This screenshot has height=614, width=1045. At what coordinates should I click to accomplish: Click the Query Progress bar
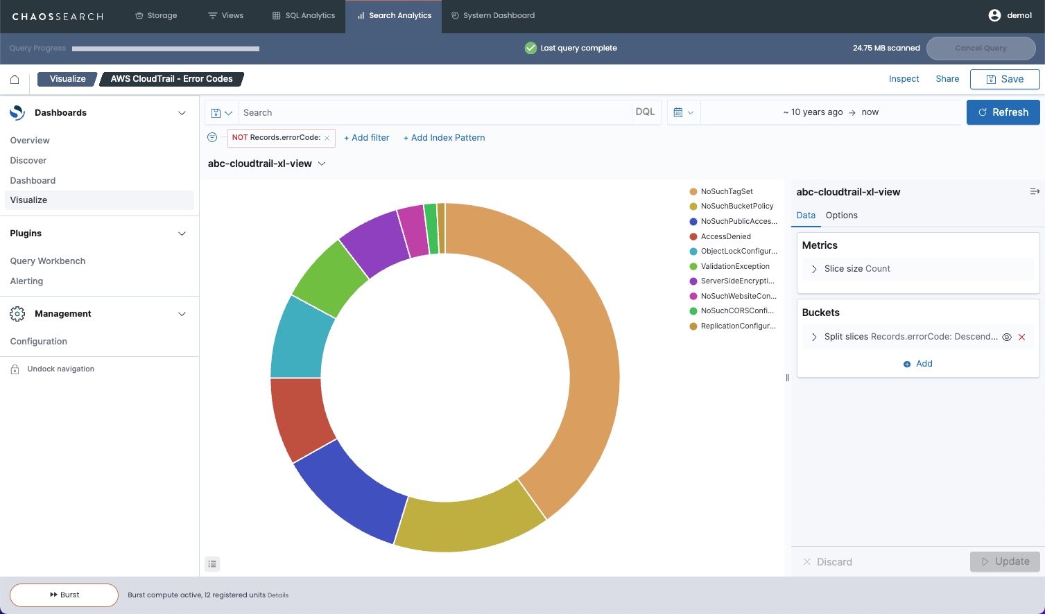coord(166,49)
